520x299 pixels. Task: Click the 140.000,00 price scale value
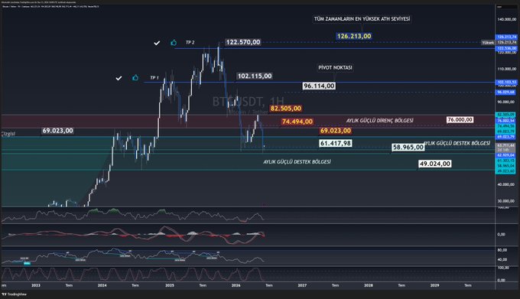click(507, 19)
